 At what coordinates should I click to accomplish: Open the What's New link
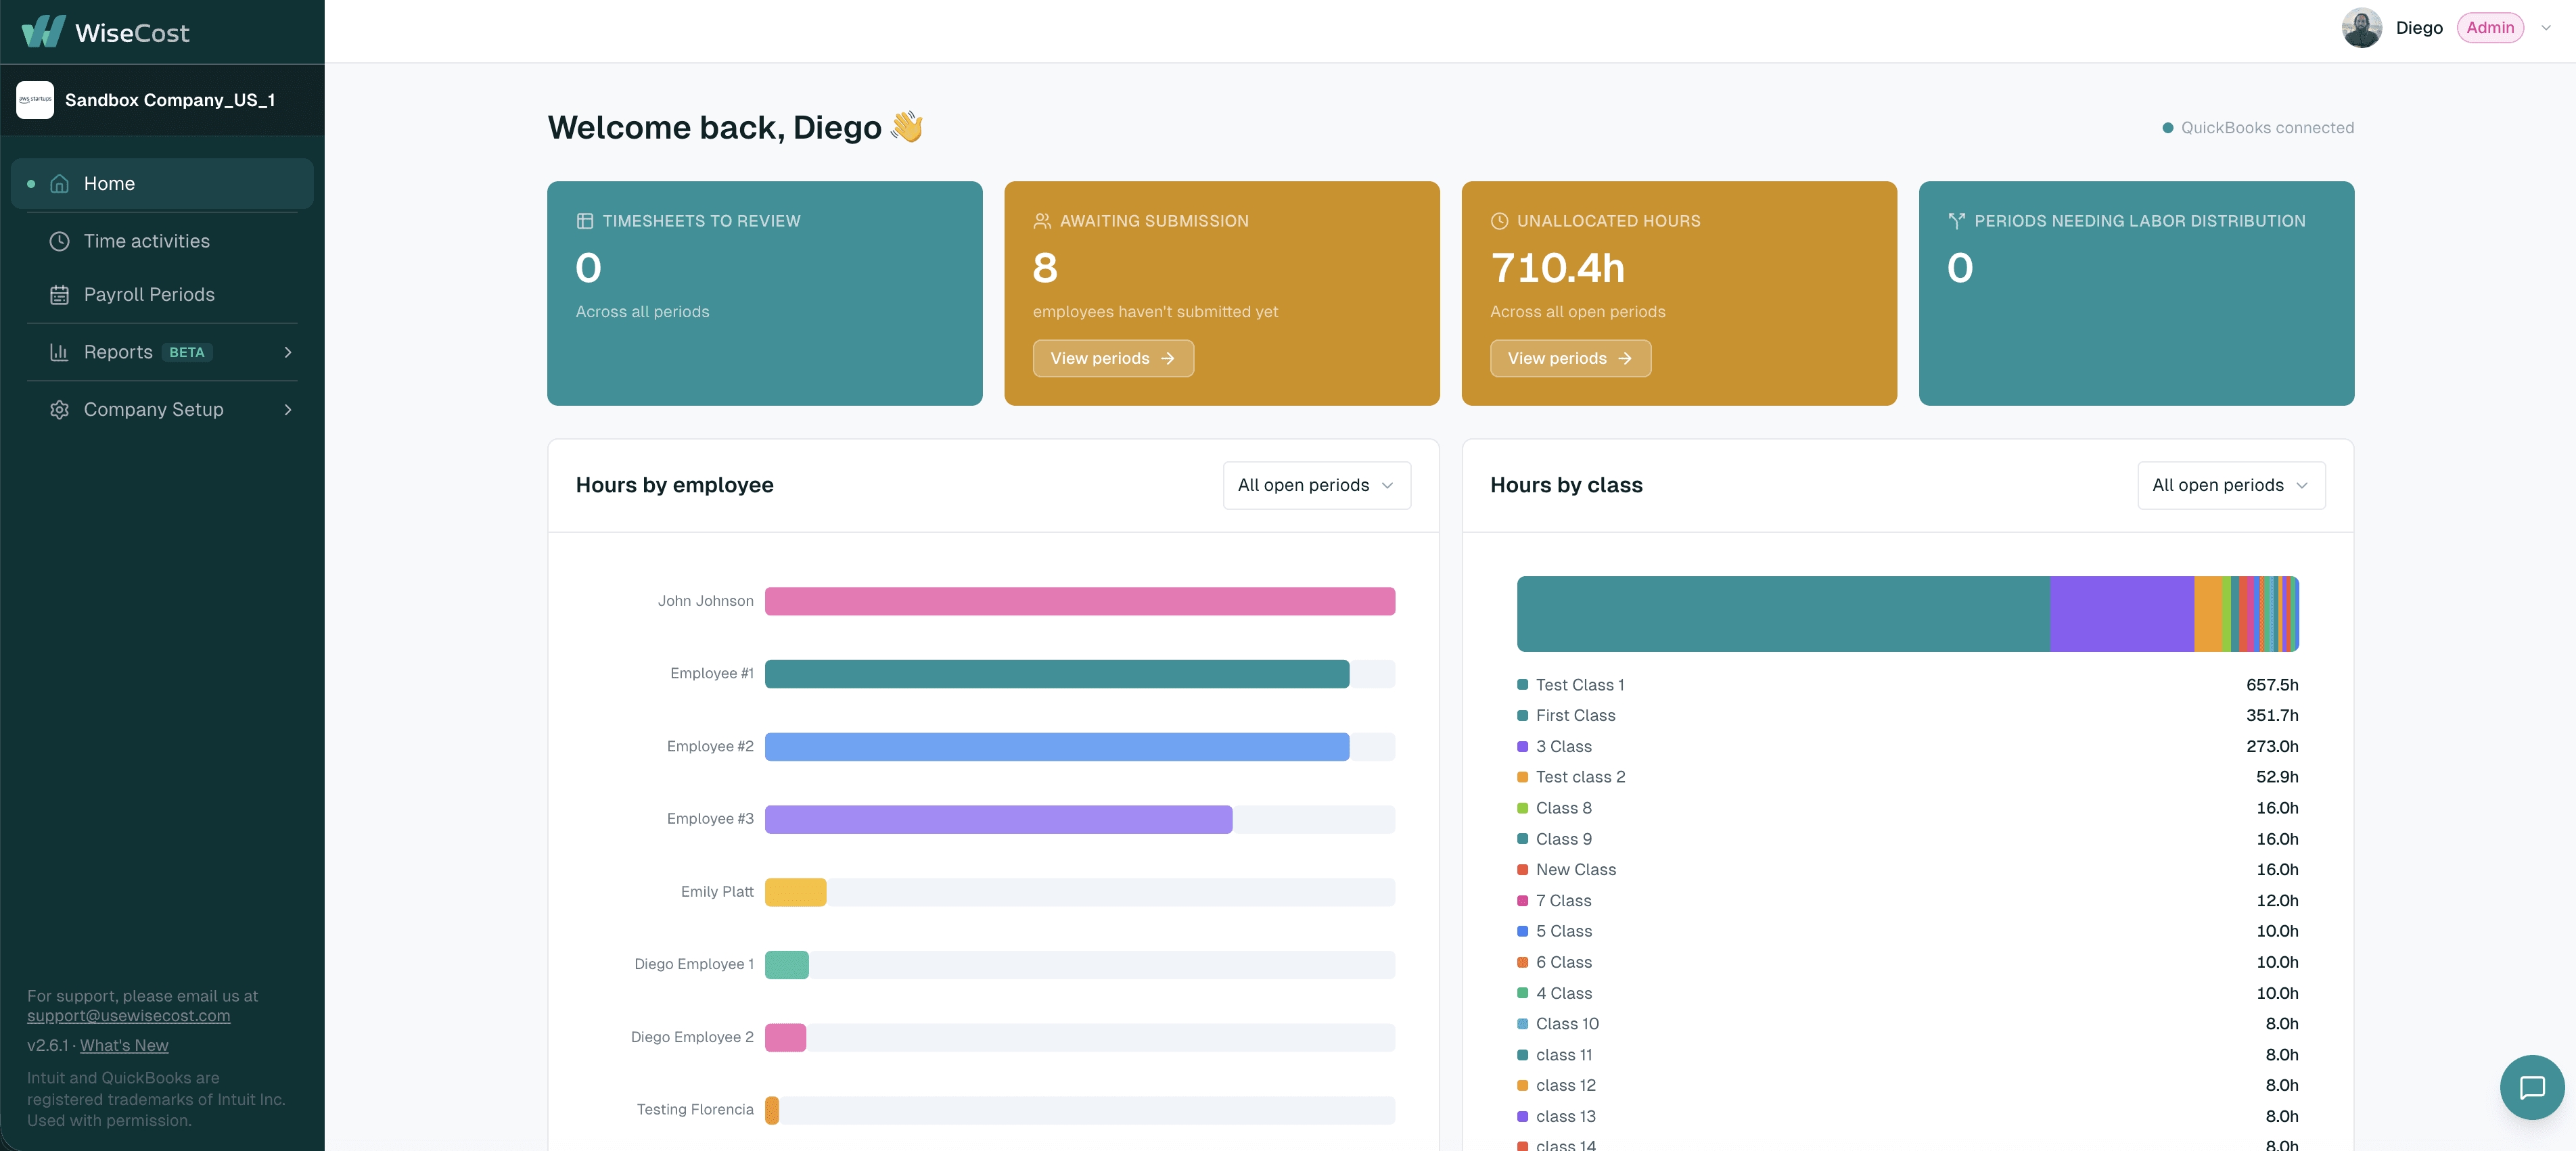[x=124, y=1045]
